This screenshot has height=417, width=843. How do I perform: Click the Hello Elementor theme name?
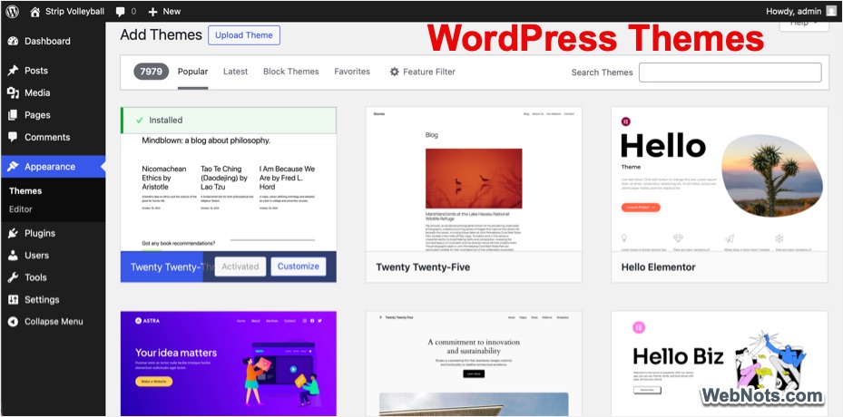click(x=658, y=267)
